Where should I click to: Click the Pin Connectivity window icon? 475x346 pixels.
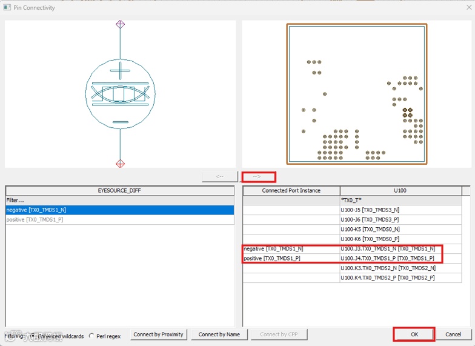pos(7,7)
